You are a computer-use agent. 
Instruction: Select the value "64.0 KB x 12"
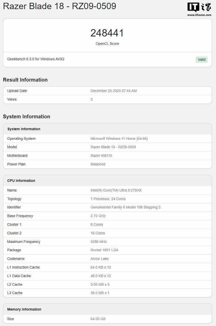point(101,267)
